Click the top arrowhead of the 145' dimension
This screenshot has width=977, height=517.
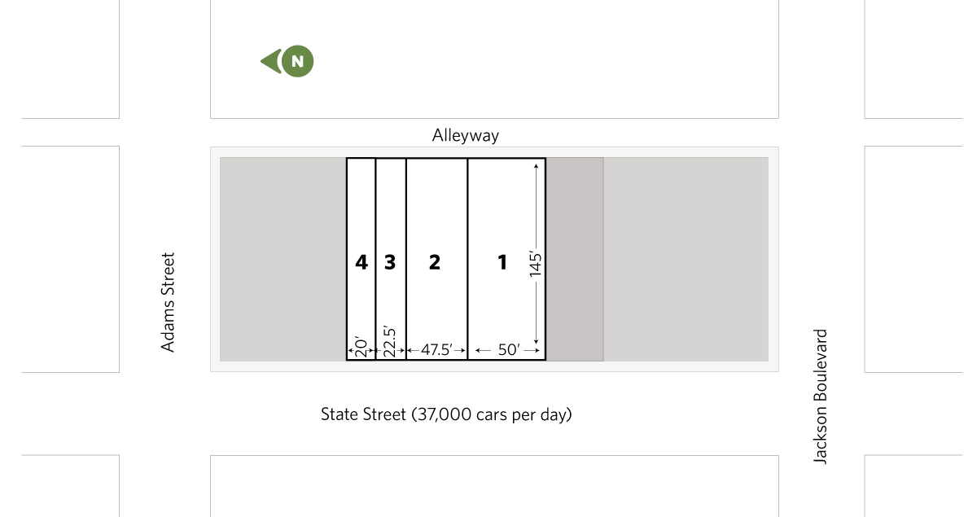536,166
